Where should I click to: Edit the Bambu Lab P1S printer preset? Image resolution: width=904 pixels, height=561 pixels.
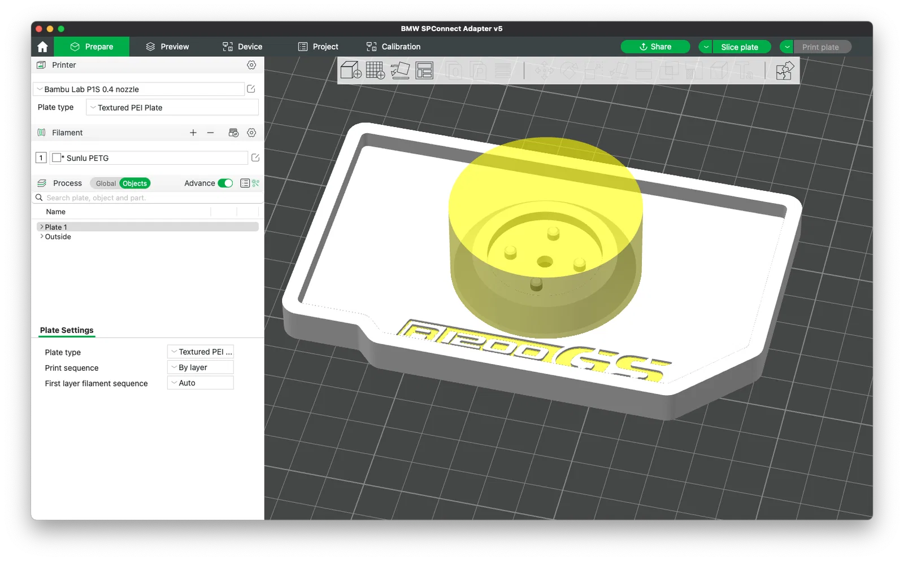click(251, 89)
